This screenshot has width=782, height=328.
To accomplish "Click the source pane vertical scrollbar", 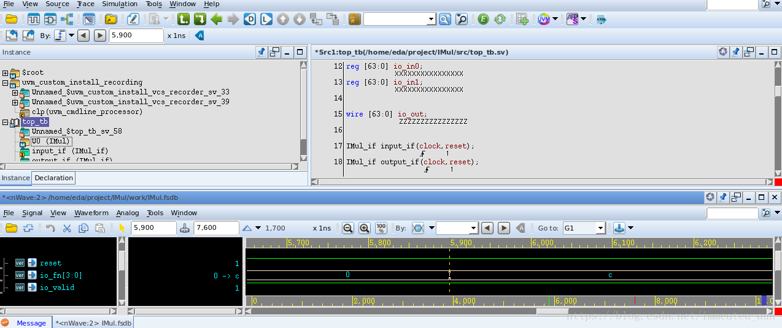I will 778,118.
